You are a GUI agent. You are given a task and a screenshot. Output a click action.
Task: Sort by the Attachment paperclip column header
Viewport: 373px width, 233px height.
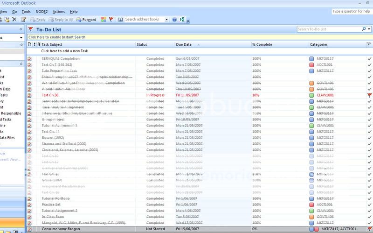[x=39, y=44]
